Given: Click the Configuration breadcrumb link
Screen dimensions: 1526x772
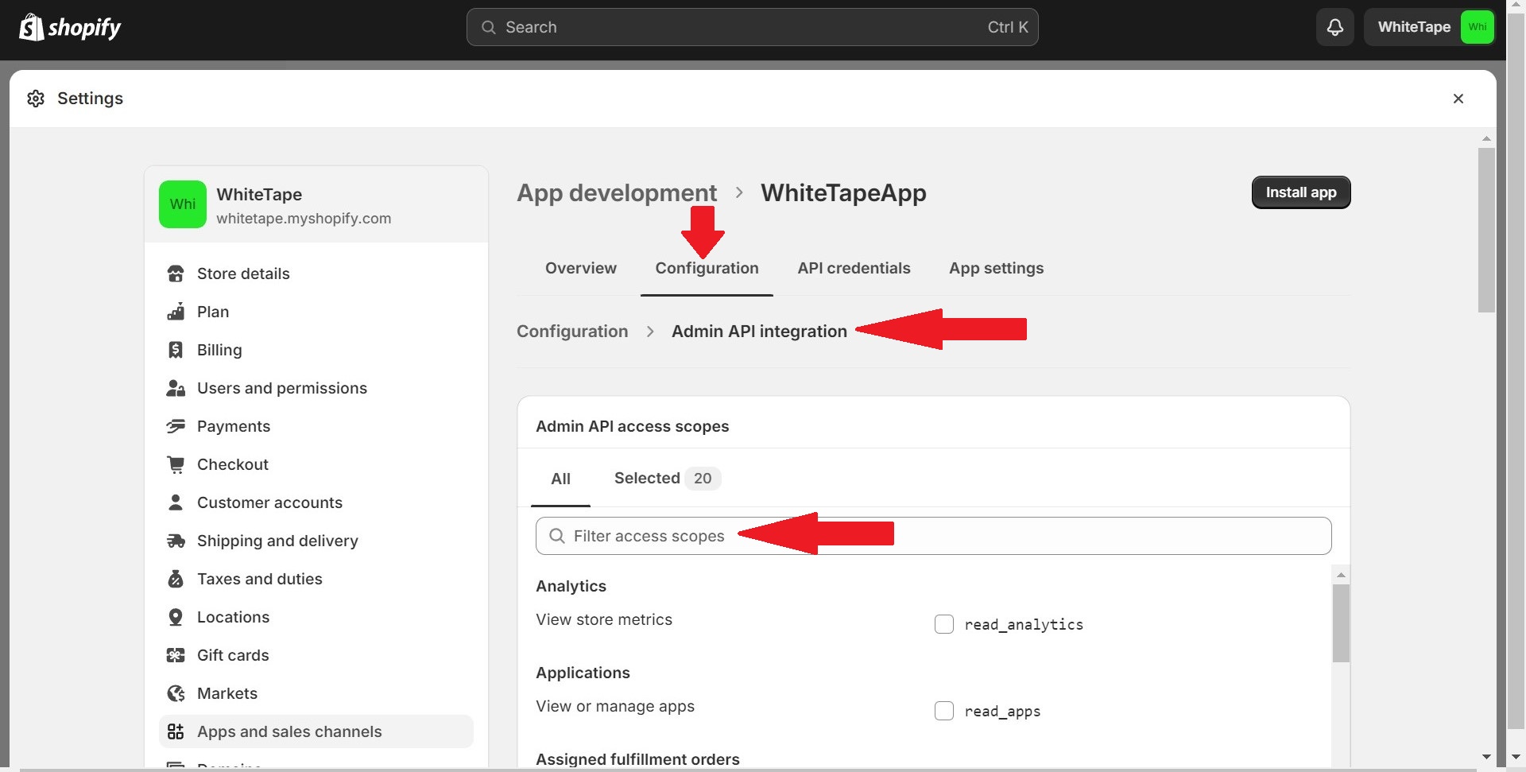Looking at the screenshot, I should coord(572,332).
